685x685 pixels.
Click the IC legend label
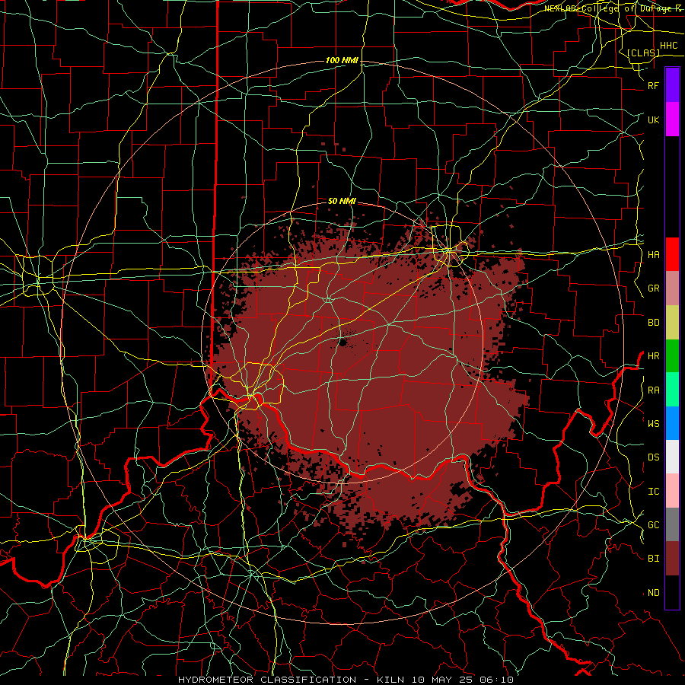(x=653, y=492)
